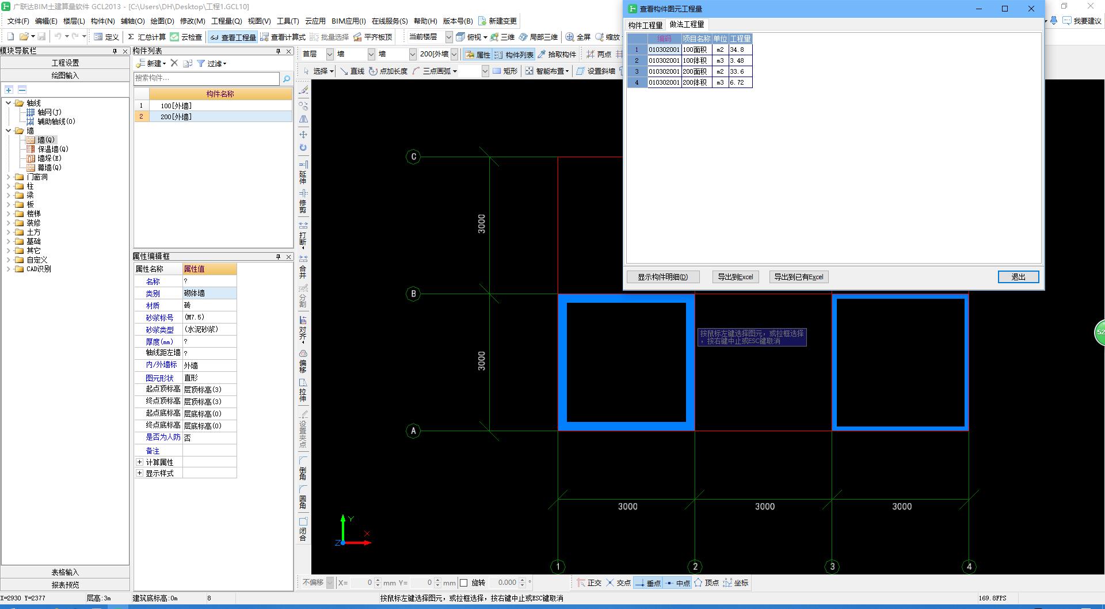Expand 计算属性 in property editor
The image size is (1105, 609).
coord(139,462)
